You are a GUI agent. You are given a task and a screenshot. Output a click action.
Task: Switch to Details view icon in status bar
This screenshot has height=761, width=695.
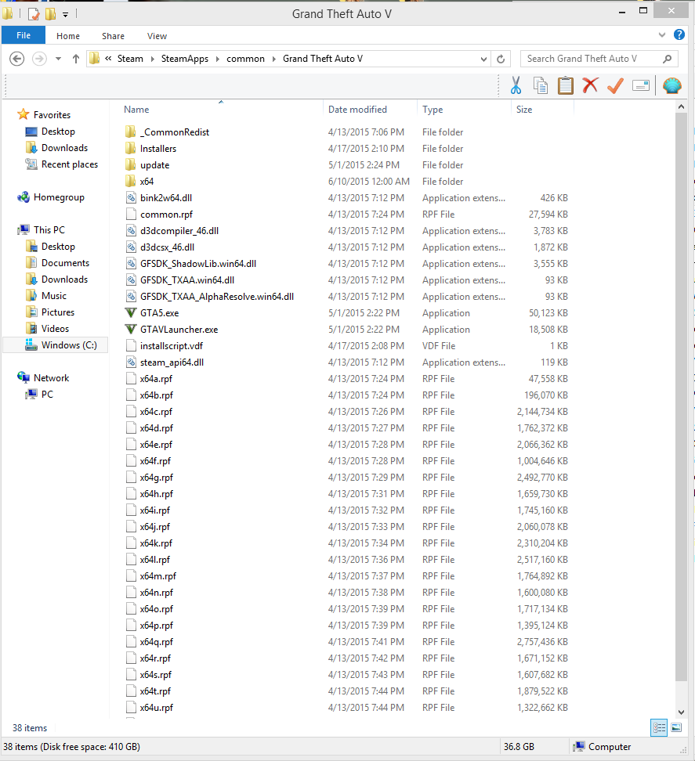[x=659, y=727]
